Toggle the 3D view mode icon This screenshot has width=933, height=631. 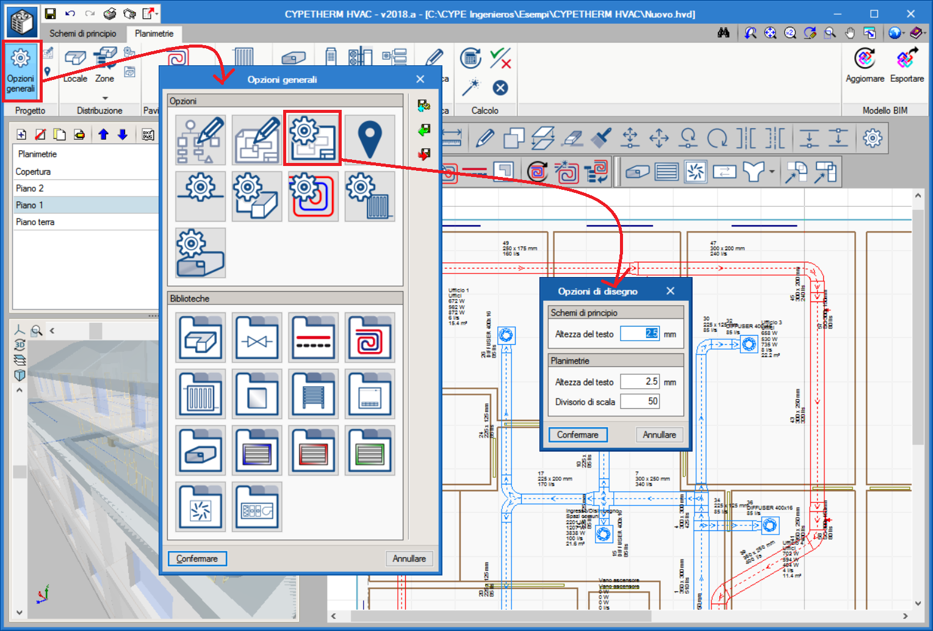(x=20, y=345)
